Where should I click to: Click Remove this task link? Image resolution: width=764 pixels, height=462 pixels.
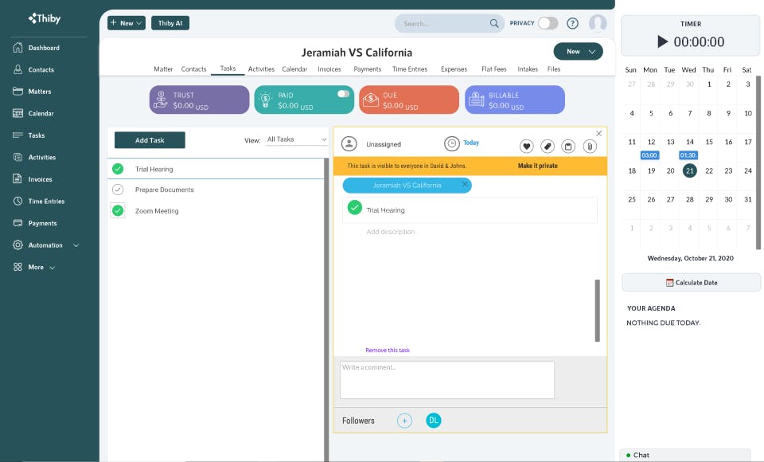tap(388, 350)
